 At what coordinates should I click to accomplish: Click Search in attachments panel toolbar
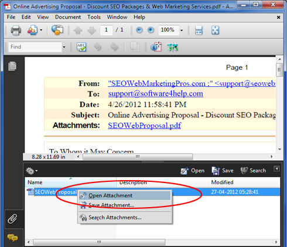pos(253,171)
